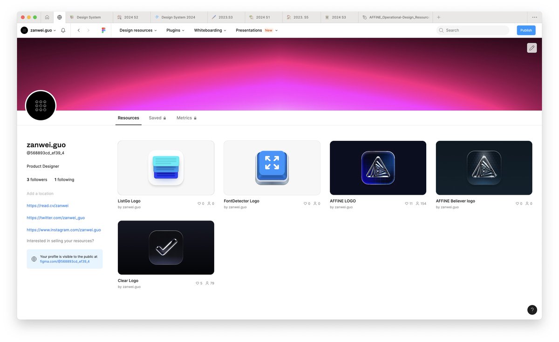Viewport: 559px width, 342px height.
Task: Expand the Design resources menu
Action: pos(138,30)
